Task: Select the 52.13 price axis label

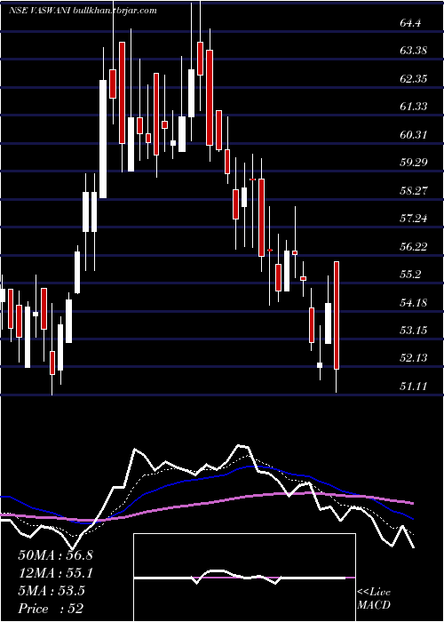Action: (x=414, y=359)
